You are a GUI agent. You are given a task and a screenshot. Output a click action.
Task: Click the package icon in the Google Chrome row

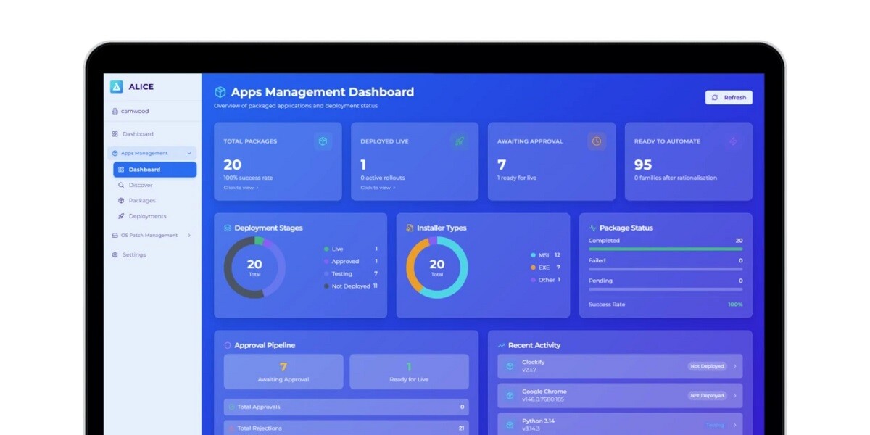510,395
